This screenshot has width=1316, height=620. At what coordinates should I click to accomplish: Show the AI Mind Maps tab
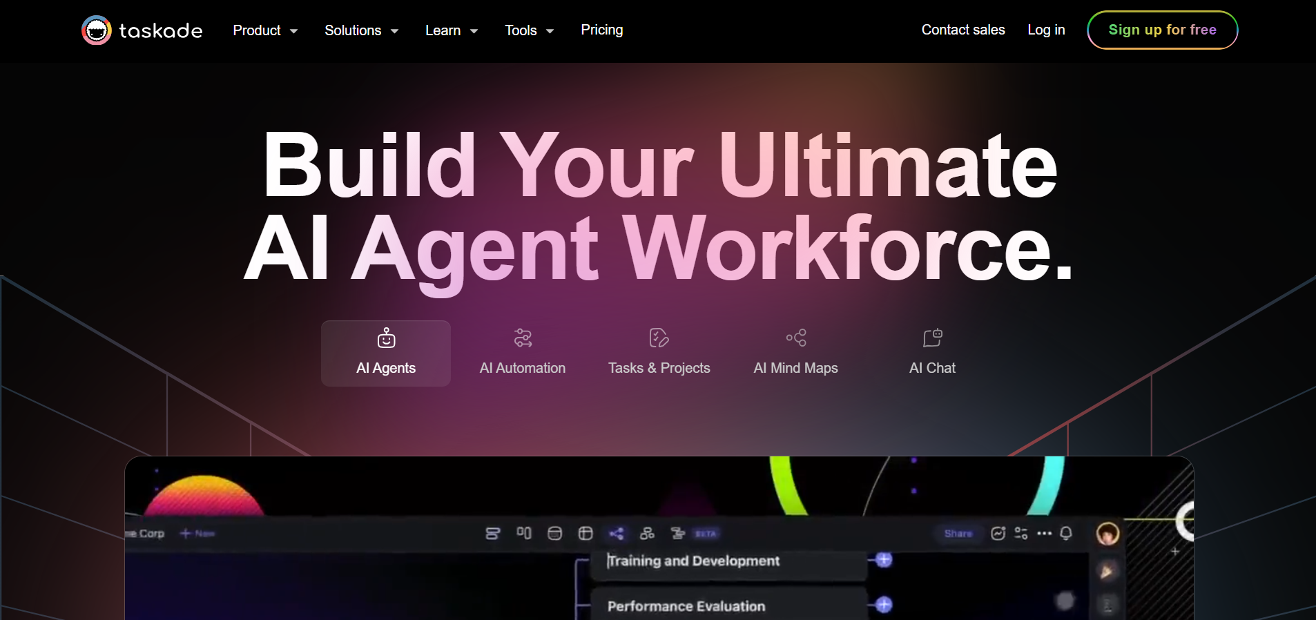795,353
